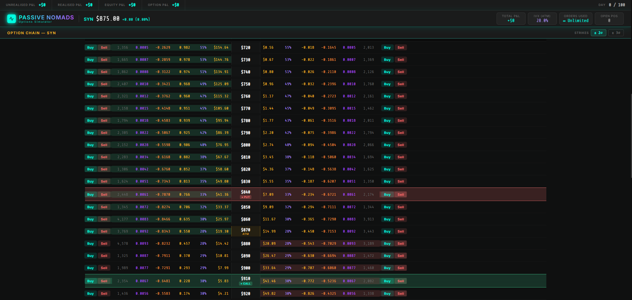Buy the $860 strike put
Viewport: 632px width, 300px height.
[x=387, y=219]
